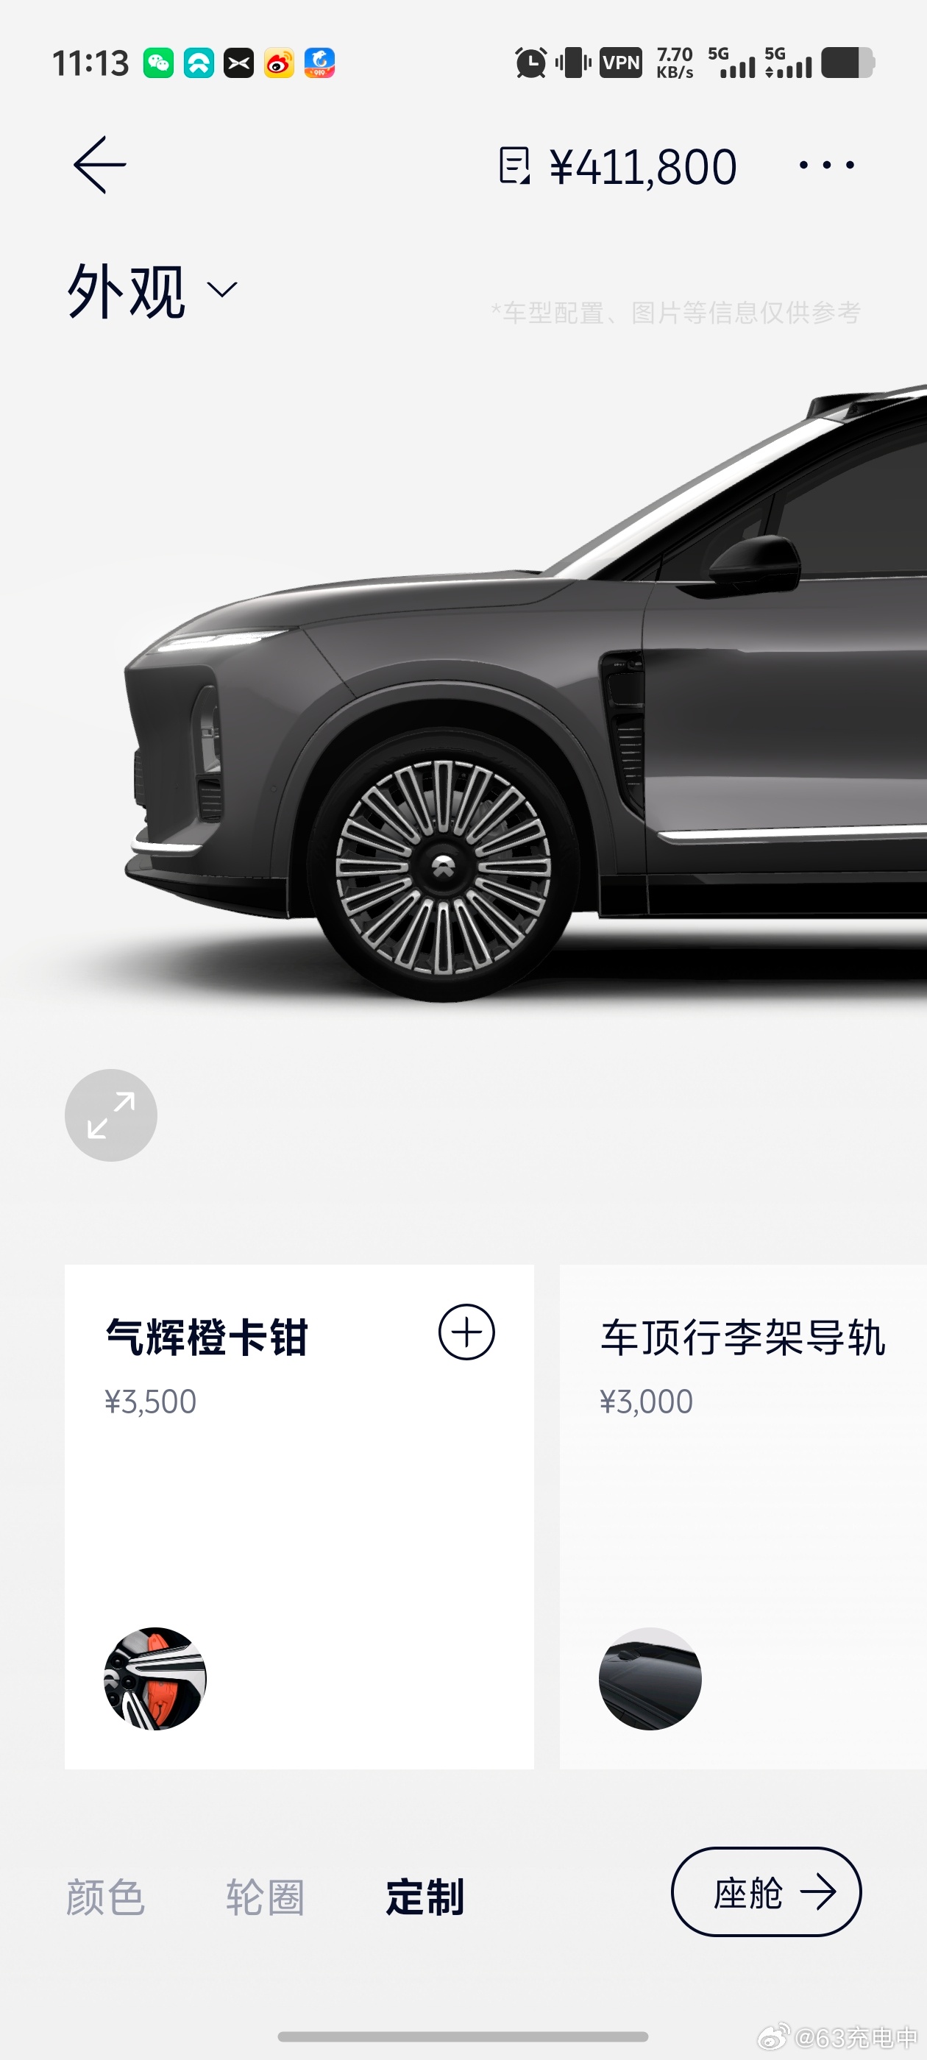The height and width of the screenshot is (2060, 927).
Task: Expand car image to fullscreen
Action: [111, 1115]
